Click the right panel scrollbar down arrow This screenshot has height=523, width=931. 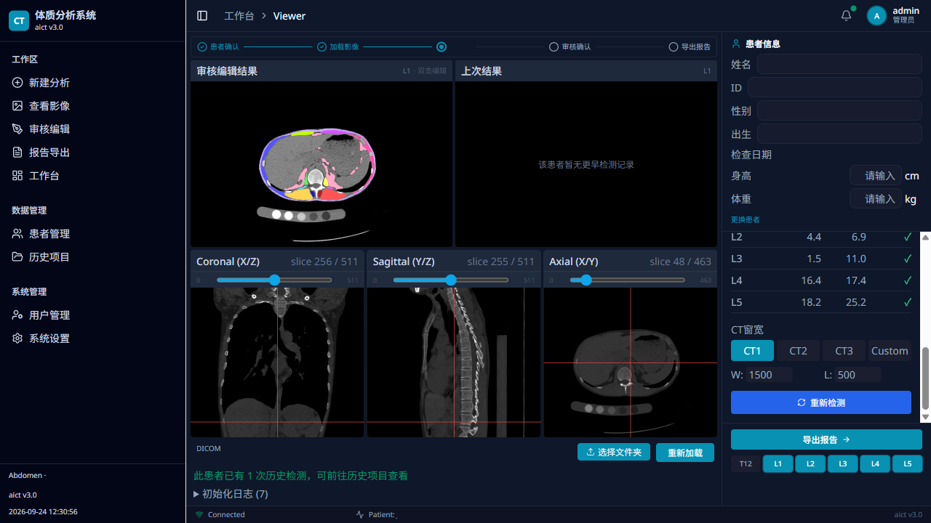click(926, 417)
